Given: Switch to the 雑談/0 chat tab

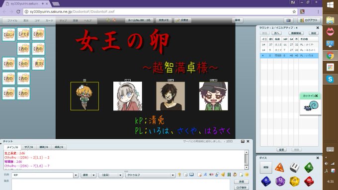Looking at the screenshot, I should pyautogui.click(x=44, y=147).
